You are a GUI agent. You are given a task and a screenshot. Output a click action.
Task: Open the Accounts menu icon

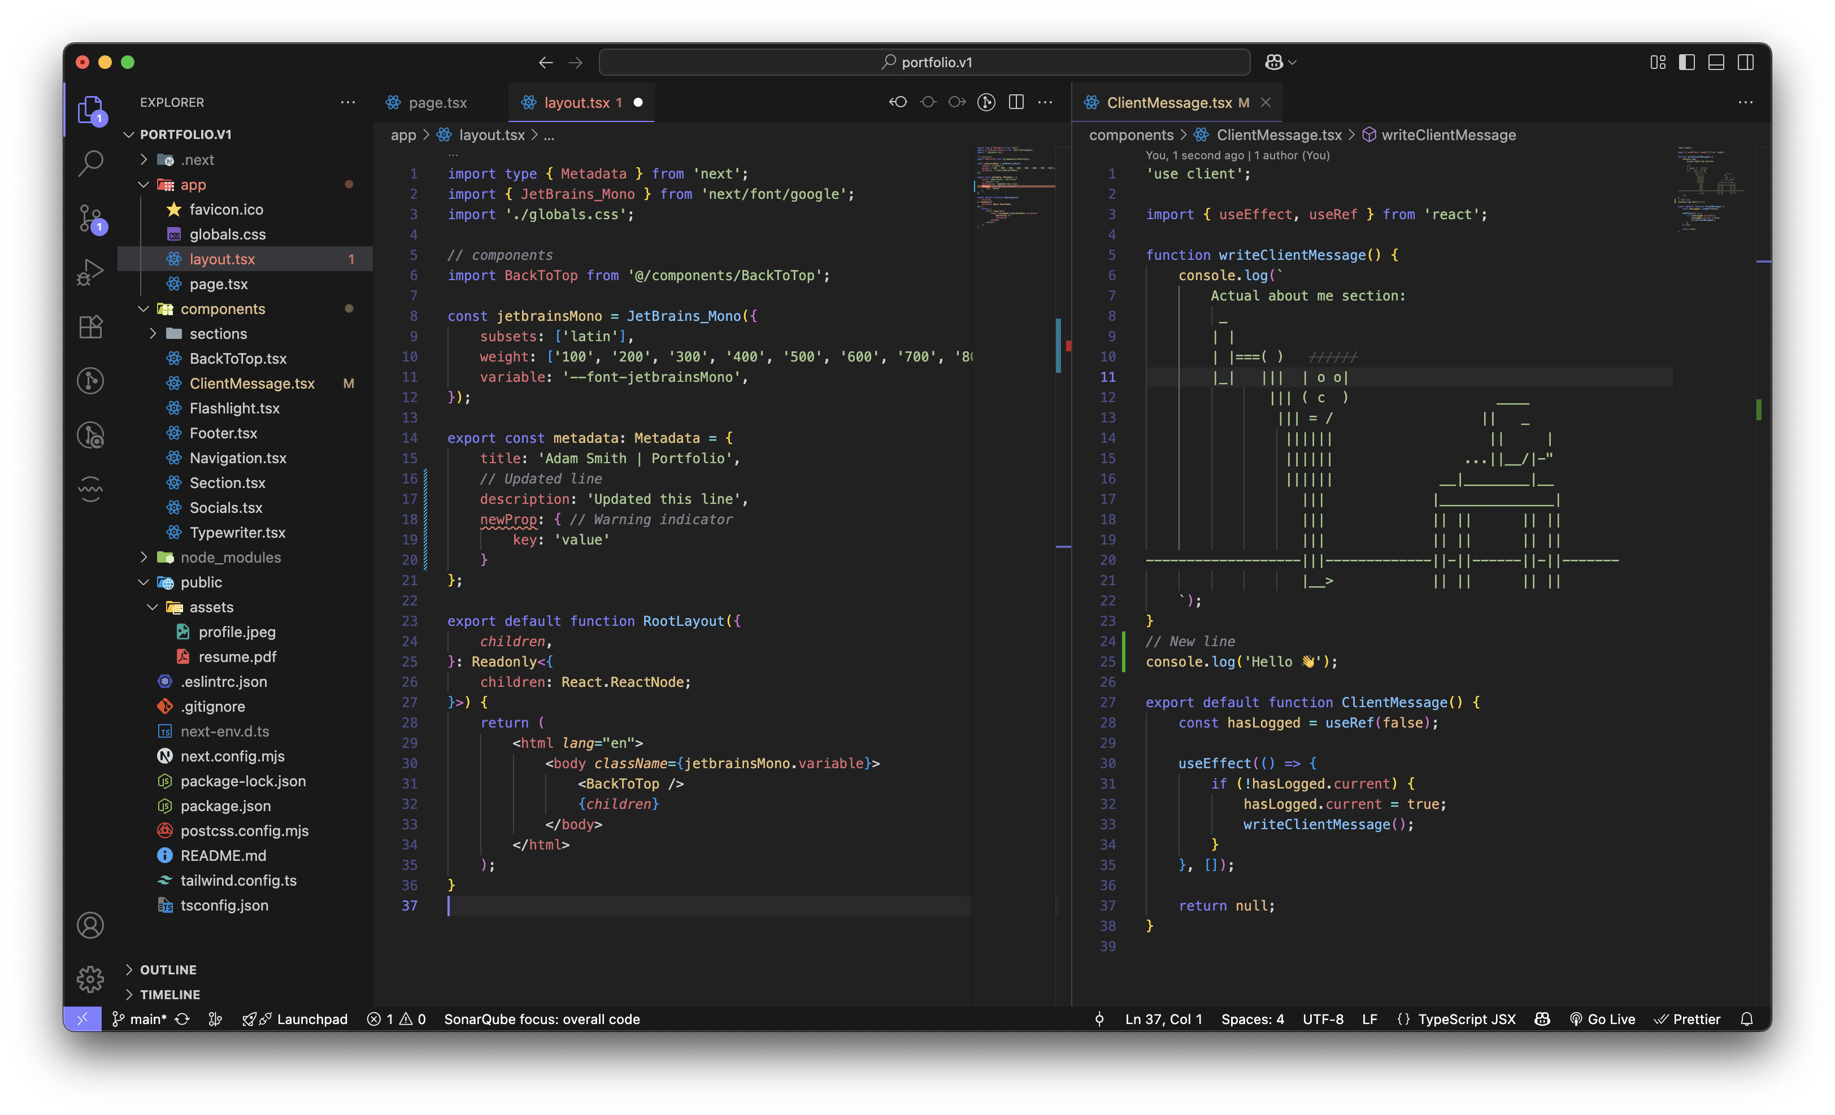click(91, 925)
